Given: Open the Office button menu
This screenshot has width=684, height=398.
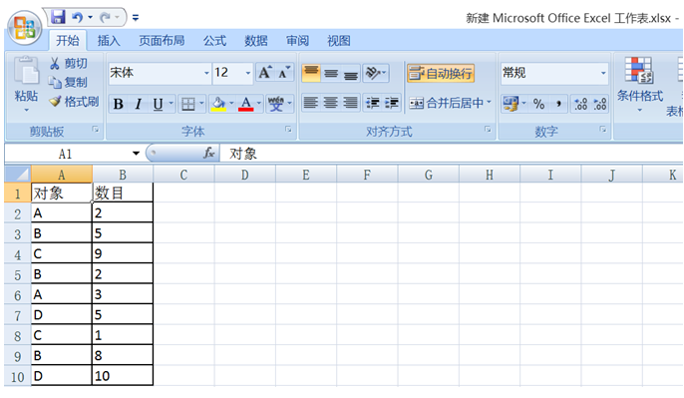Looking at the screenshot, I should click(25, 28).
